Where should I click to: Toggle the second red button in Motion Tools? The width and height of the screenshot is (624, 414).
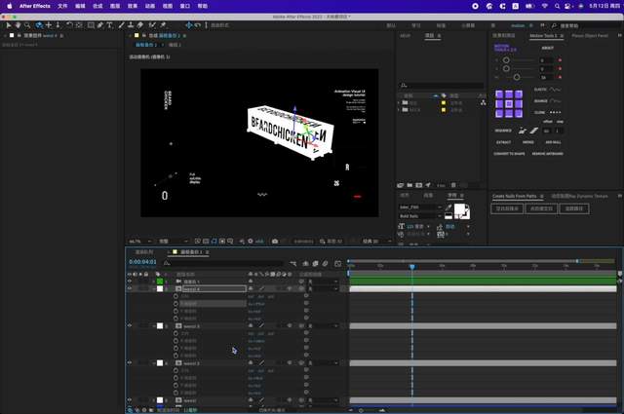click(560, 68)
